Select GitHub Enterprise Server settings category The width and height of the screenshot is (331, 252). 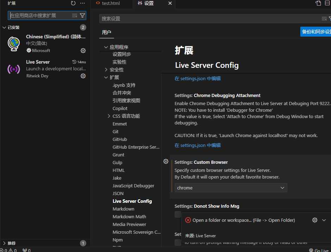(136, 147)
